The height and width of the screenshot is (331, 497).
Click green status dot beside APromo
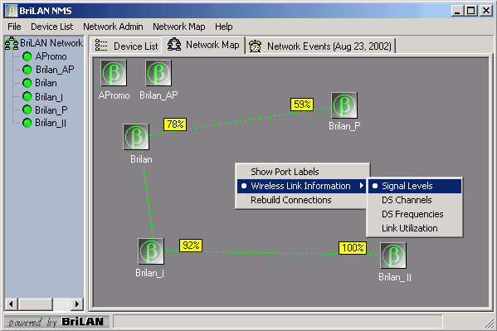coord(27,56)
